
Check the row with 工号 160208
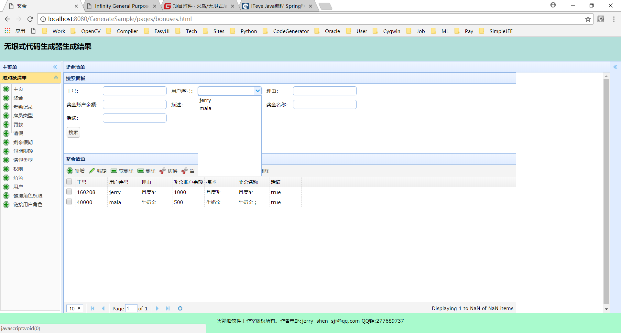(69, 192)
